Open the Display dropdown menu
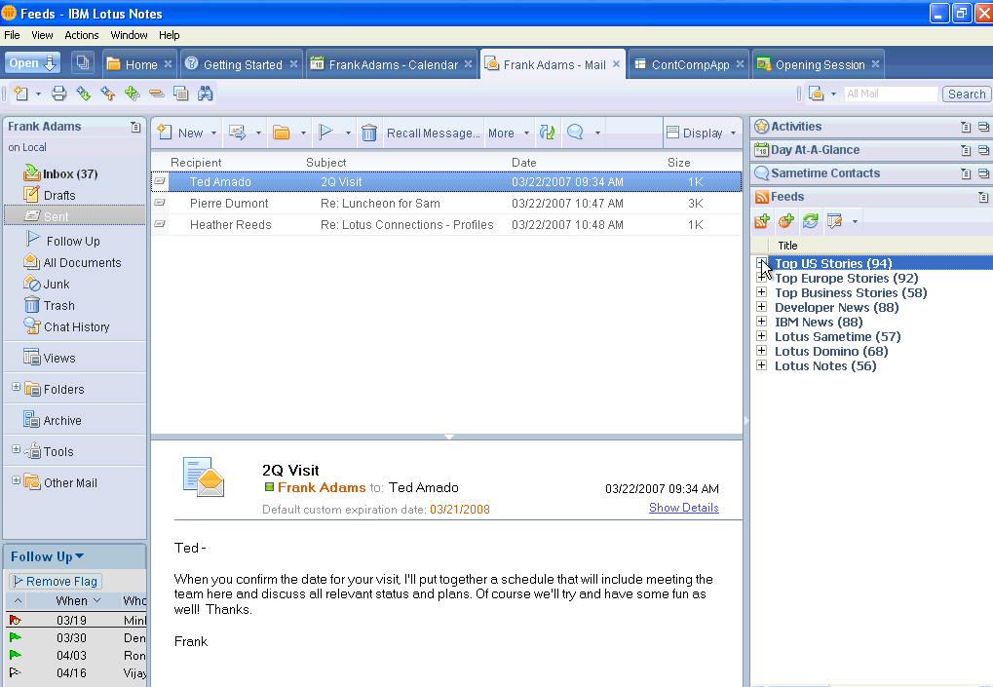993x687 pixels. [x=701, y=134]
